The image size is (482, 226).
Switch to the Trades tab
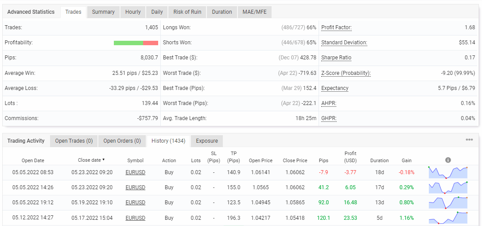(74, 12)
